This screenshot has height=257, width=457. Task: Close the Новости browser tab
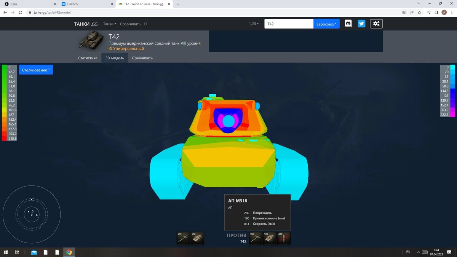point(112,4)
